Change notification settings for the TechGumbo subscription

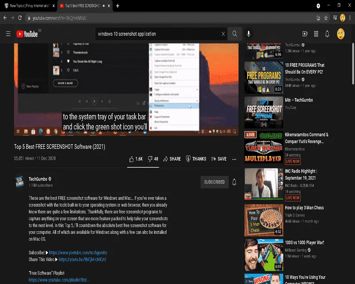[234, 182]
